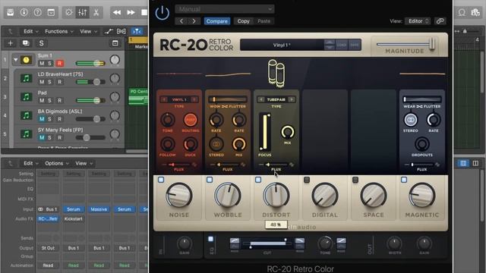The image size is (486, 273).
Task: Click the Wobble Stereo link button
Action: point(216,144)
